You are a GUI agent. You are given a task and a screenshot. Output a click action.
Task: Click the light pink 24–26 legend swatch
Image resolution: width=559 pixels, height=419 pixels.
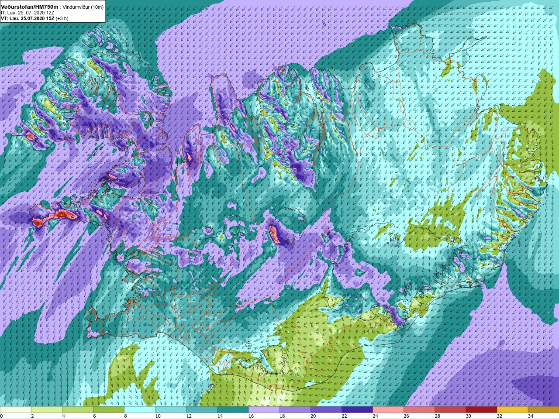388,410
